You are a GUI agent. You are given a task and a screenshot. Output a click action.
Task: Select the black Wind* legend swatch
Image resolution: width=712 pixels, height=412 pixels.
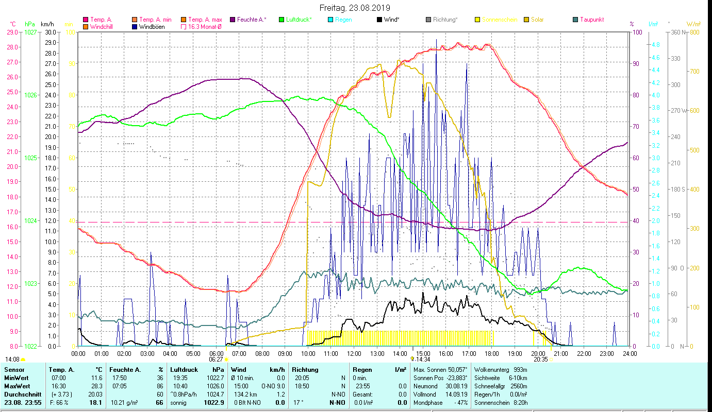pos(379,20)
